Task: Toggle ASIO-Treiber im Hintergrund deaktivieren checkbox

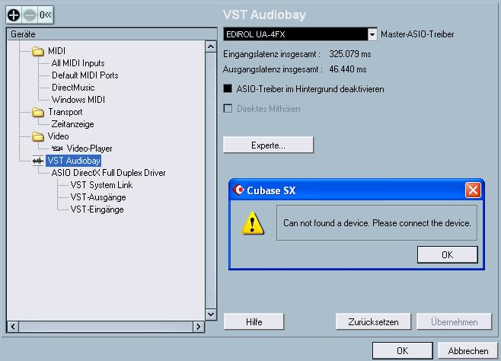Action: tap(228, 88)
